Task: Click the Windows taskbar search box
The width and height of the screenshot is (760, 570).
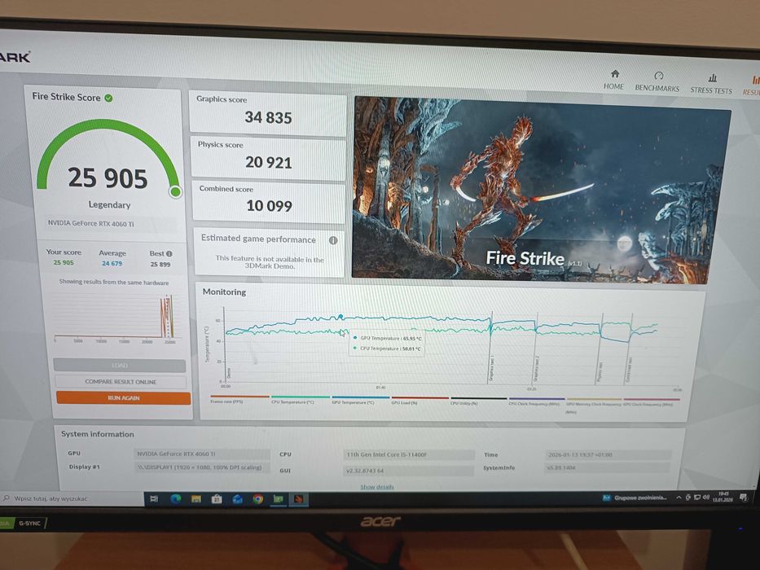Action: pyautogui.click(x=72, y=498)
